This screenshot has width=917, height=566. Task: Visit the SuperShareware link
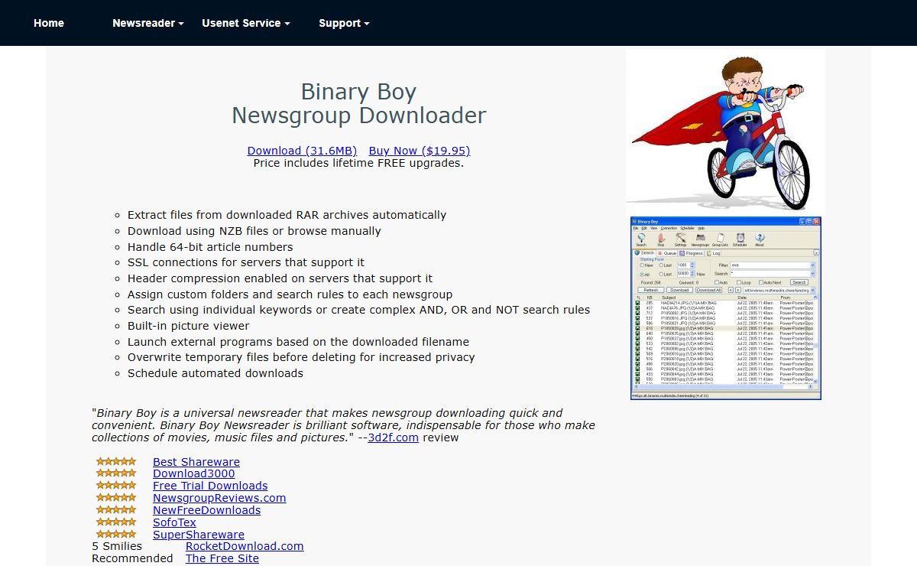coord(199,535)
